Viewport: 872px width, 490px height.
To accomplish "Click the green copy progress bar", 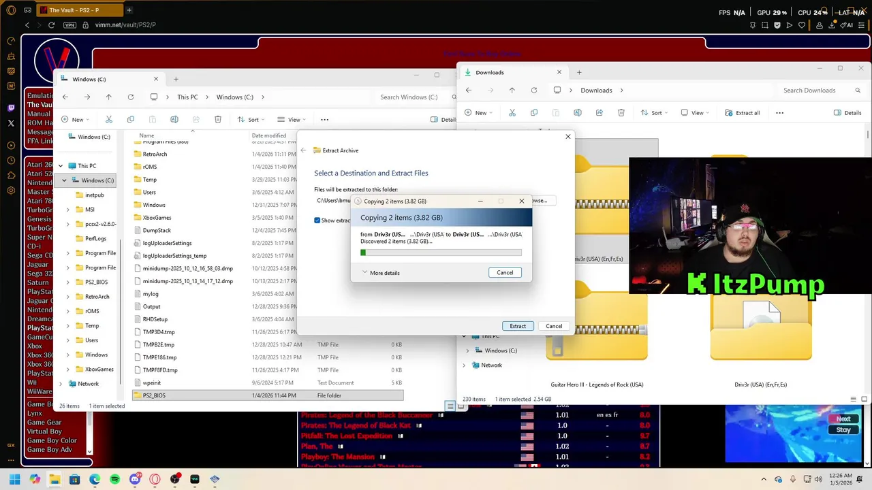I will (441, 252).
